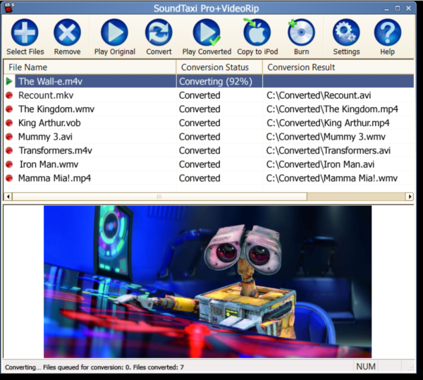Click result path C:\Converted\Recount.avi
The width and height of the screenshot is (423, 380).
coord(319,95)
